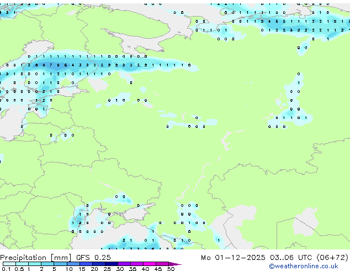Click the 0.5–1 mm legend color swatch
The image size is (350, 271).
pyautogui.click(x=22, y=264)
